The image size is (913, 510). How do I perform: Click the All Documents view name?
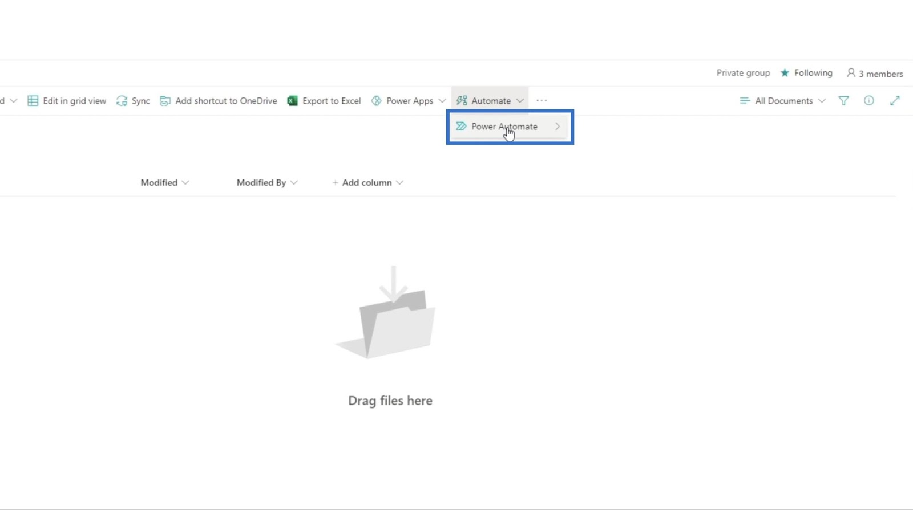[783, 101]
